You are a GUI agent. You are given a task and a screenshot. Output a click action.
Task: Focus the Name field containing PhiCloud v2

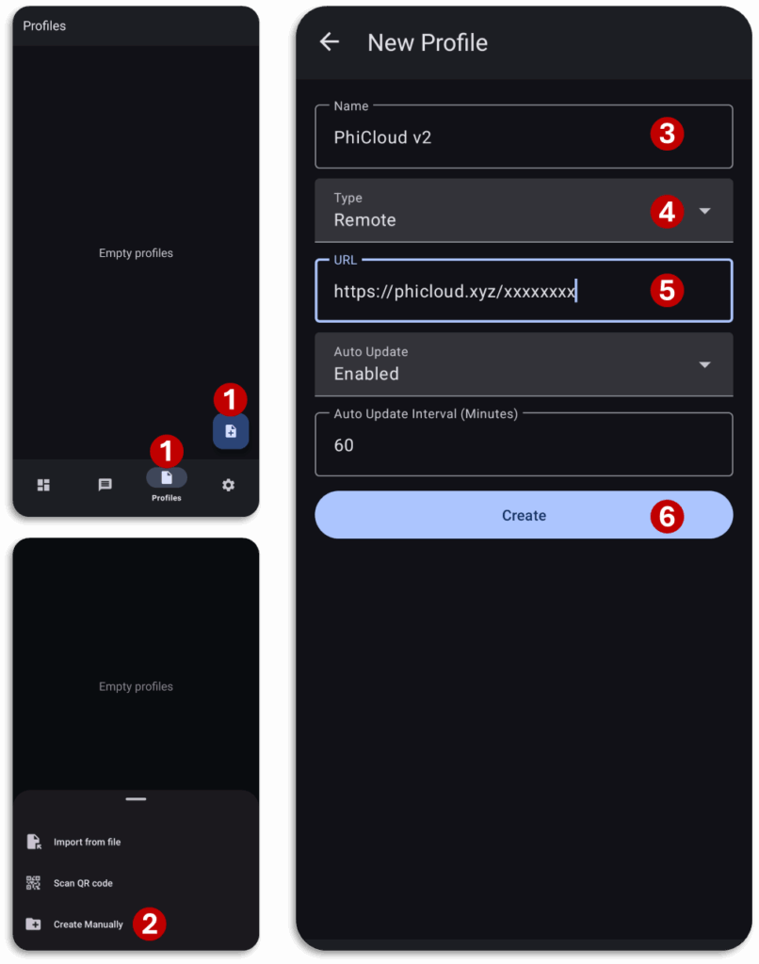(x=524, y=137)
